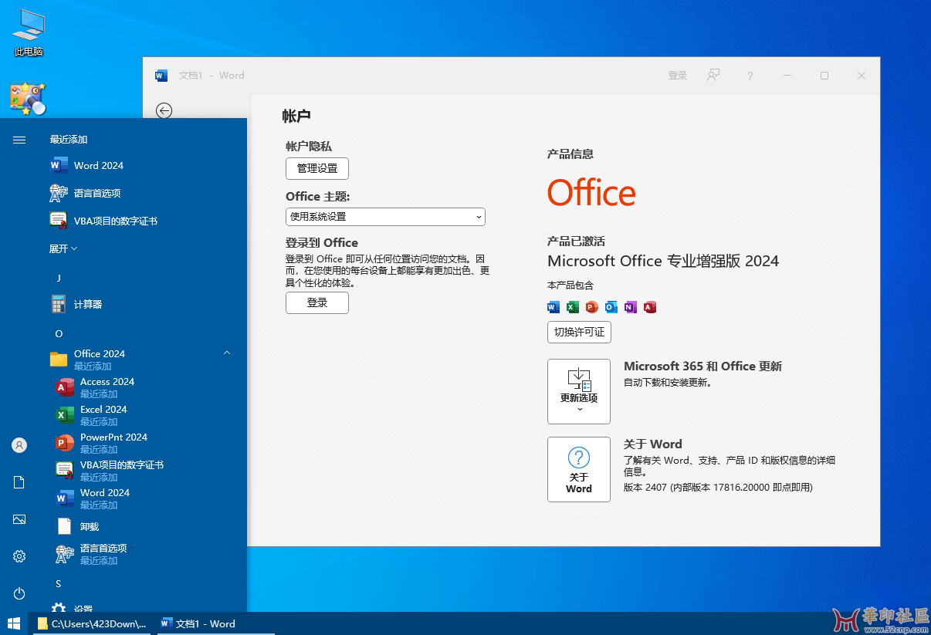Screen dimensions: 931x635
Task: Click 登录 in the Word title bar
Action: tap(677, 75)
